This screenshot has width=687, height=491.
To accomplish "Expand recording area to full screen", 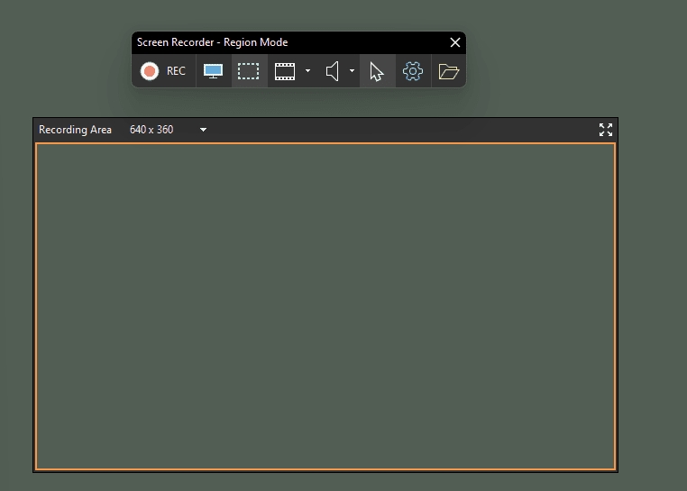I will pyautogui.click(x=606, y=130).
